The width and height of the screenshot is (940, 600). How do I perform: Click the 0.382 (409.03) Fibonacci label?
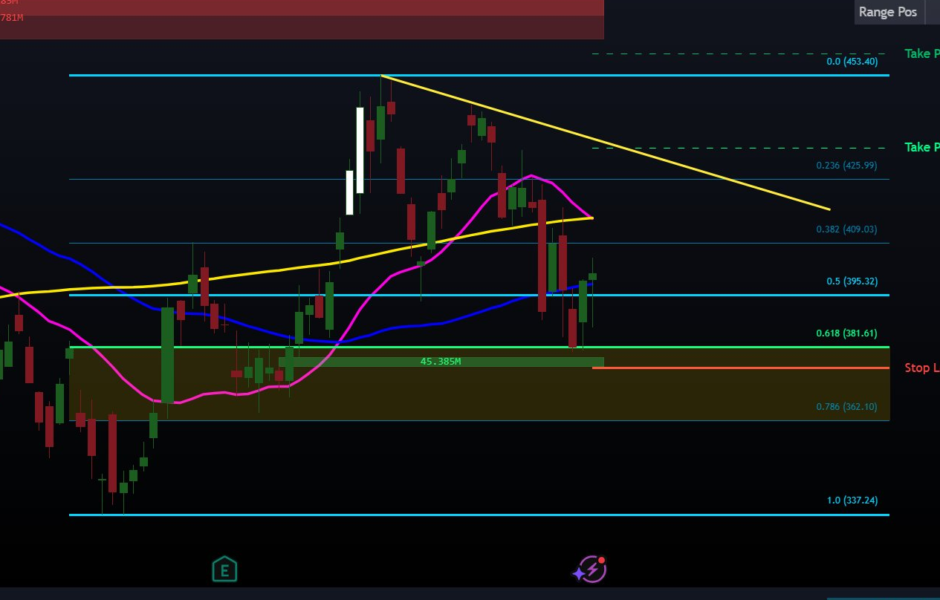(846, 229)
